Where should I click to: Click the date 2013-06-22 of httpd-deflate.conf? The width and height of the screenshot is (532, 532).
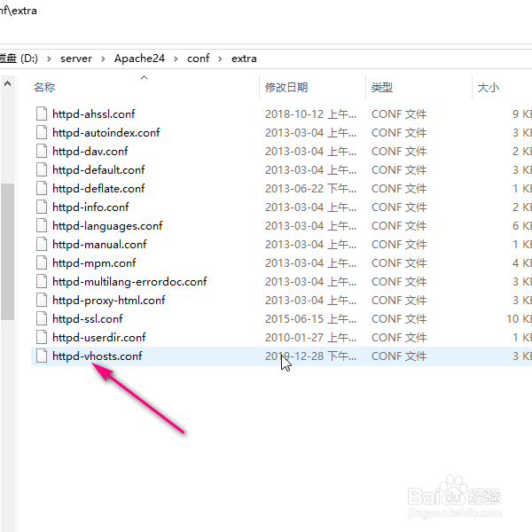click(310, 189)
